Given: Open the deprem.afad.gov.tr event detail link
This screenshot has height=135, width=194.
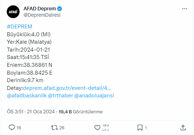Looking at the screenshot, I should (x=67, y=88).
